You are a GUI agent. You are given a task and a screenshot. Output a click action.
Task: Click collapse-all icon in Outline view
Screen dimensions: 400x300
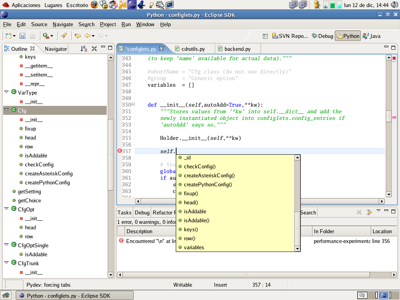[95, 48]
